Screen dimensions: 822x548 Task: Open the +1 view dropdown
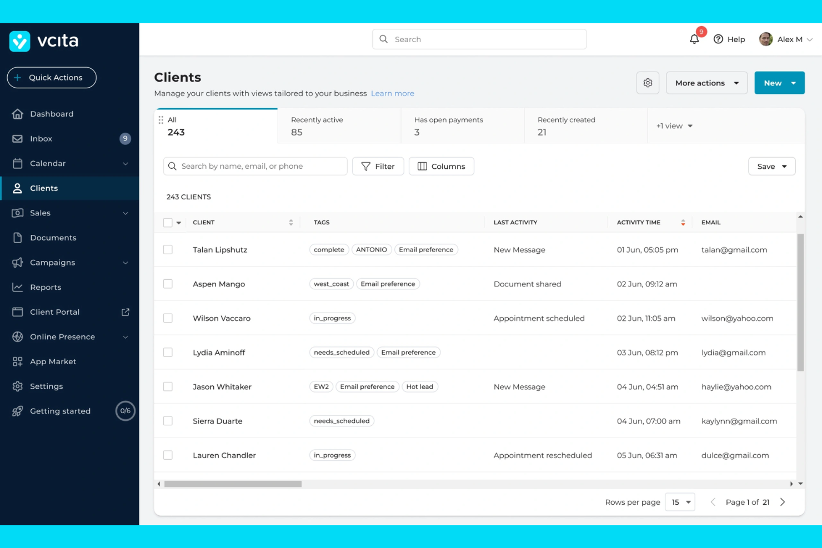click(x=674, y=125)
